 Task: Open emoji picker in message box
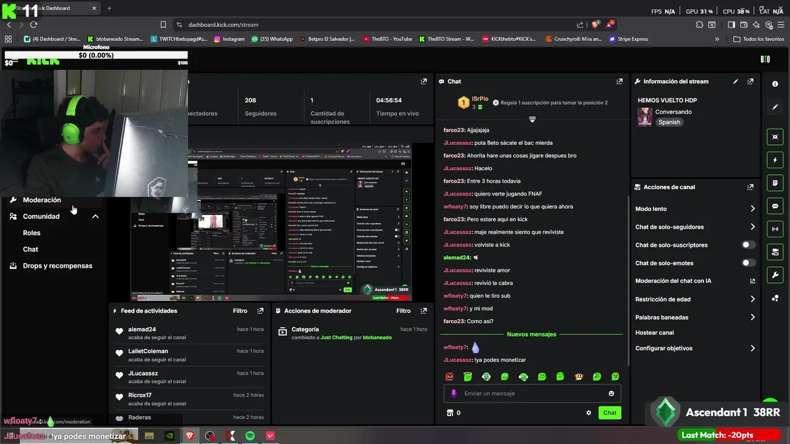(612, 393)
